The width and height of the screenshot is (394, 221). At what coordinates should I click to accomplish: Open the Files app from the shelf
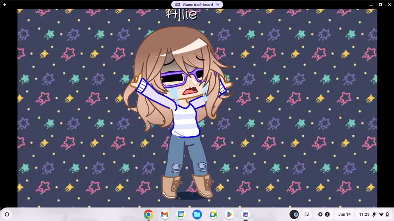click(x=197, y=214)
